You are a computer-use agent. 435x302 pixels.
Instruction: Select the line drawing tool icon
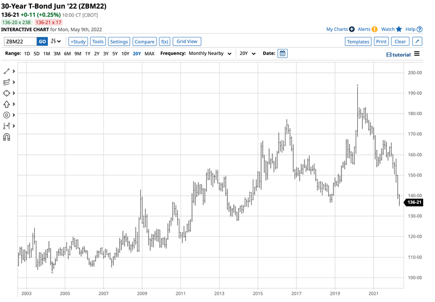point(7,72)
